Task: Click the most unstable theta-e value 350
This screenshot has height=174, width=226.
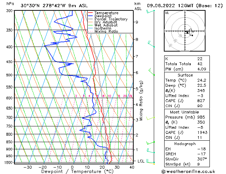Action: point(201,122)
